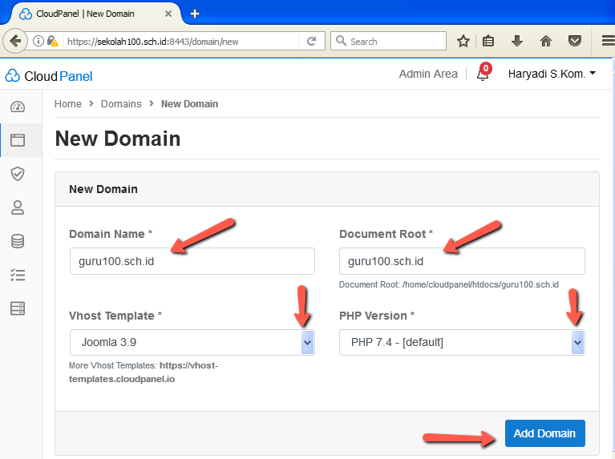Viewport: 615px width, 459px height.
Task: Open the Haryadi S.Kom. user menu
Action: (552, 74)
